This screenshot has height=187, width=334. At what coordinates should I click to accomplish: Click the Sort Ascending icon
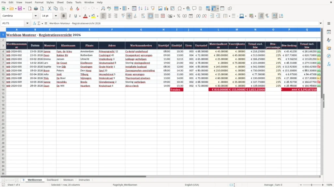(x=140, y=8)
